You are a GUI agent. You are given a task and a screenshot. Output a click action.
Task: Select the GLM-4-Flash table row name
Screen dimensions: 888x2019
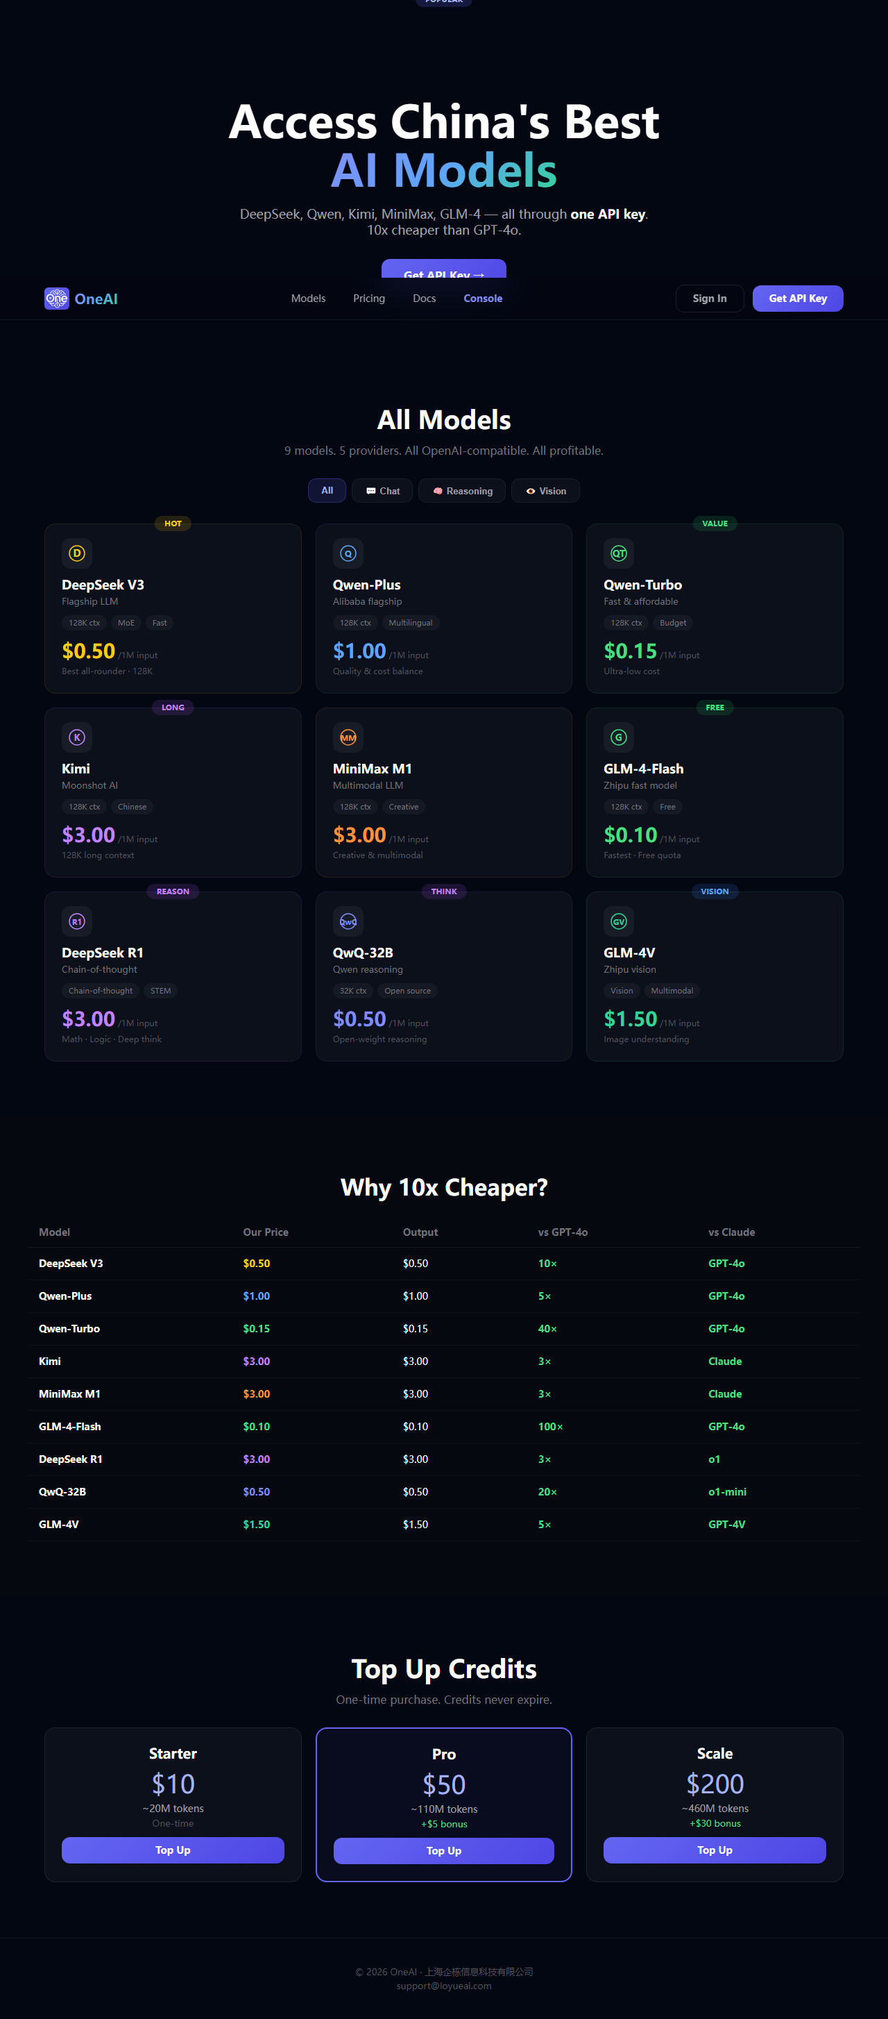pyautogui.click(x=69, y=1427)
